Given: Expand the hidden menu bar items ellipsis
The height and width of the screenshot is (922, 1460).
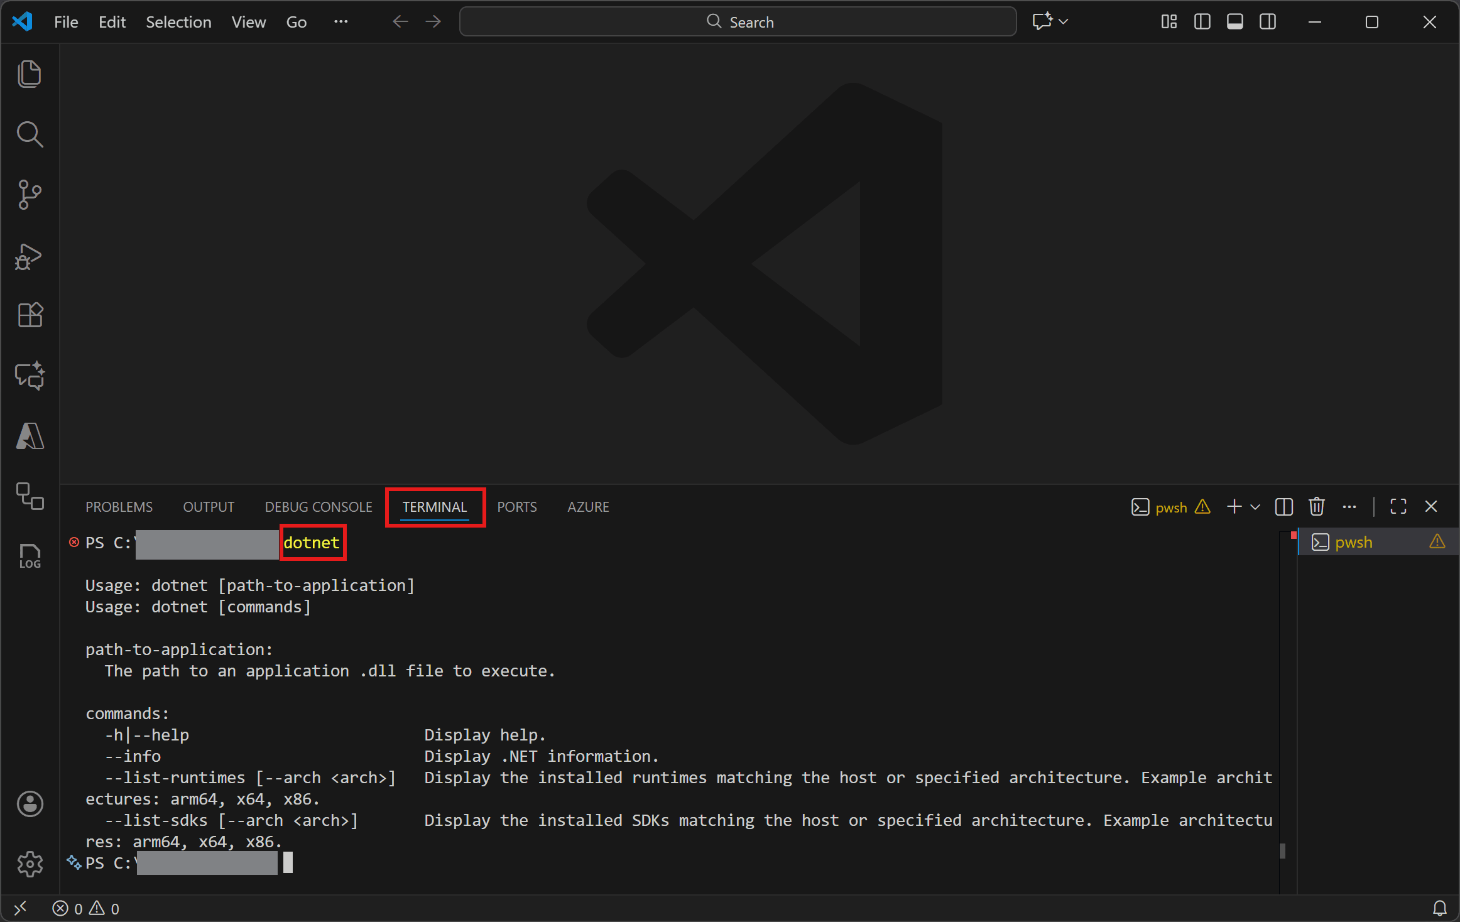Looking at the screenshot, I should 340,22.
